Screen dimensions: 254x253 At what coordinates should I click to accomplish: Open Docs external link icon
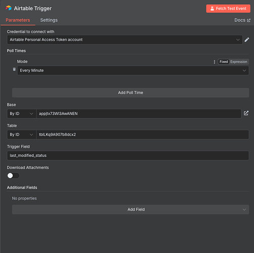pyautogui.click(x=248, y=20)
